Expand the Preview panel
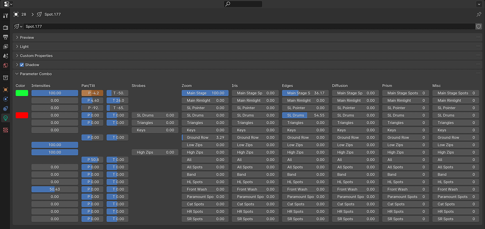 (x=17, y=37)
